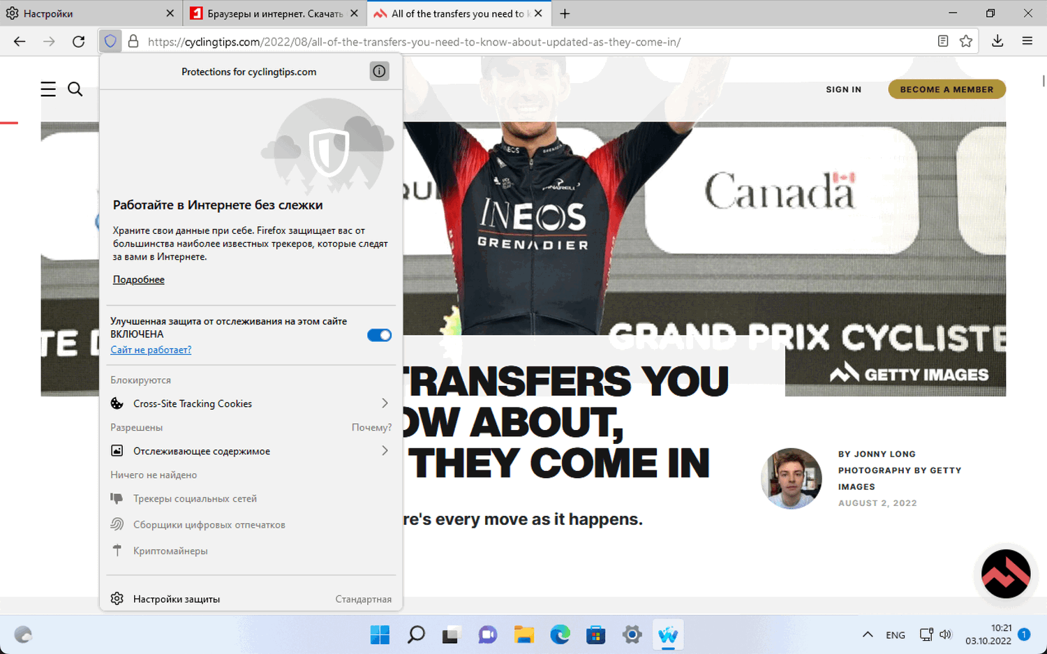
Task: Click the SIGN IN link
Action: (843, 89)
